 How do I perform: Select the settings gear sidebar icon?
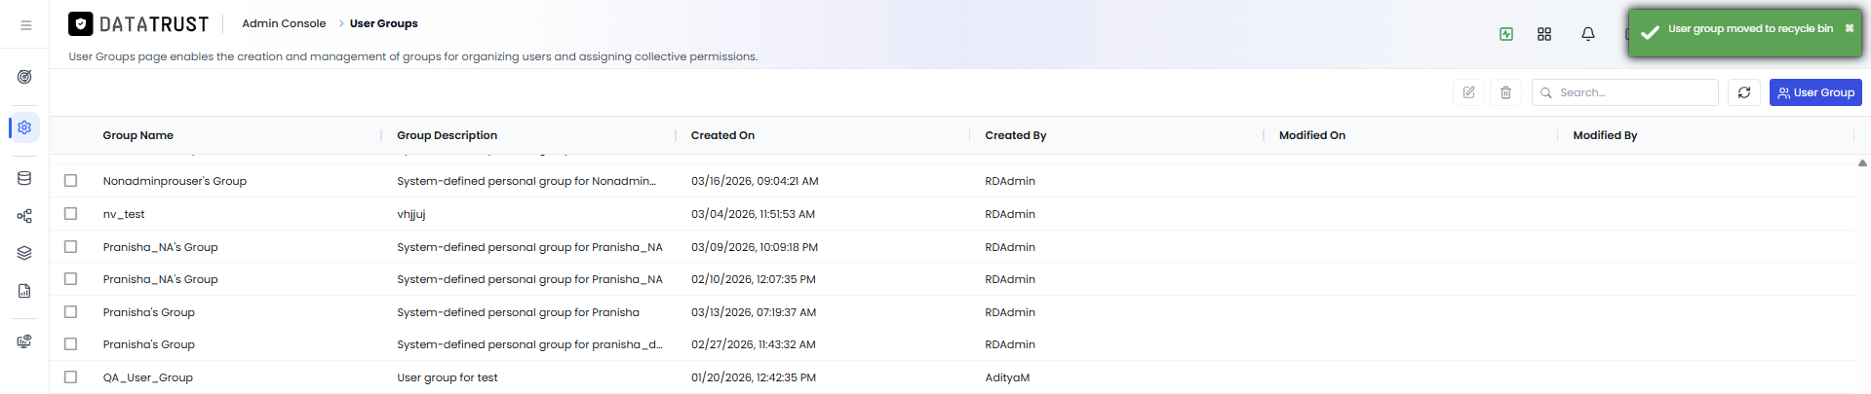(24, 127)
